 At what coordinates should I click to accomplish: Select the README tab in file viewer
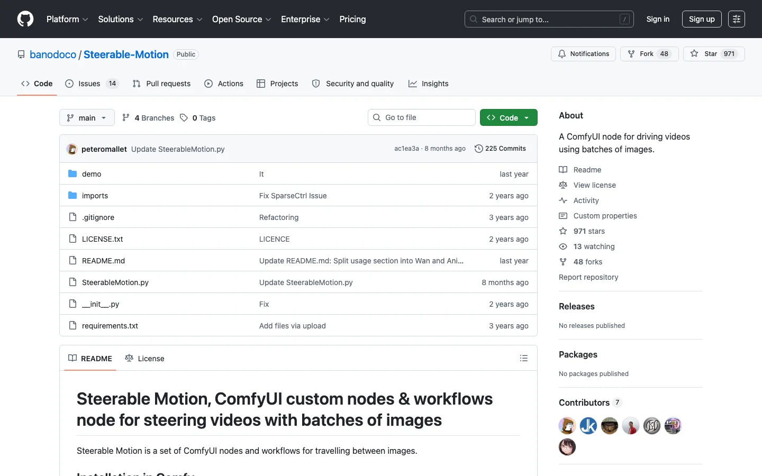(90, 358)
